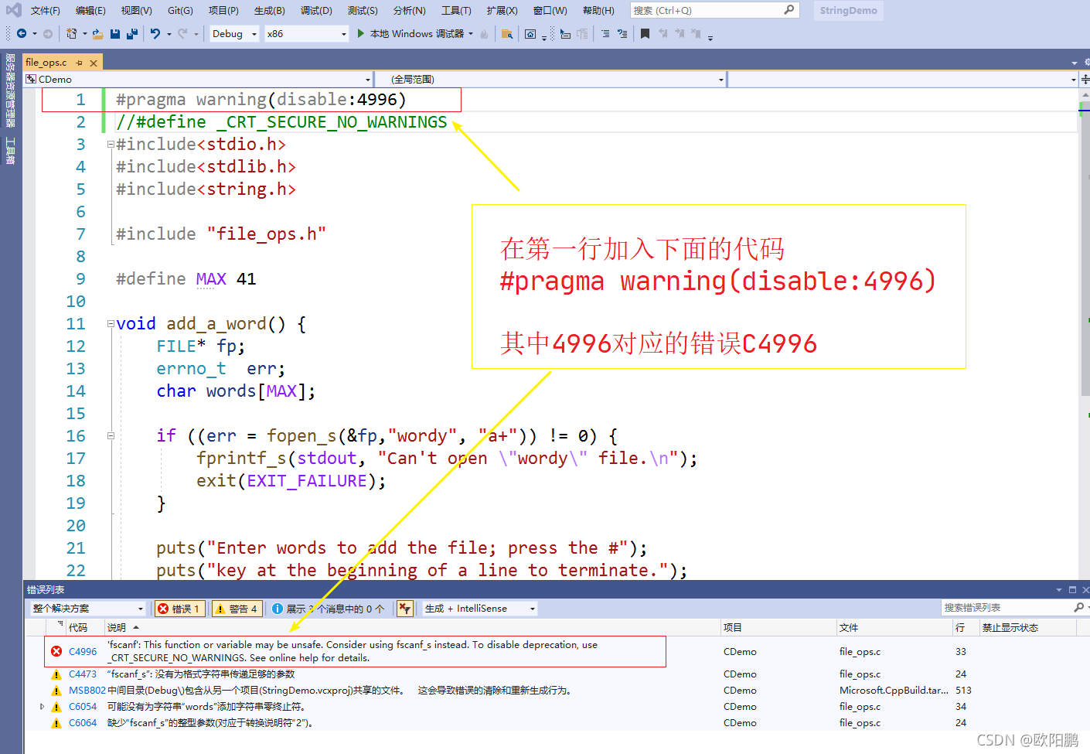Open the global scope dropdown

point(550,79)
